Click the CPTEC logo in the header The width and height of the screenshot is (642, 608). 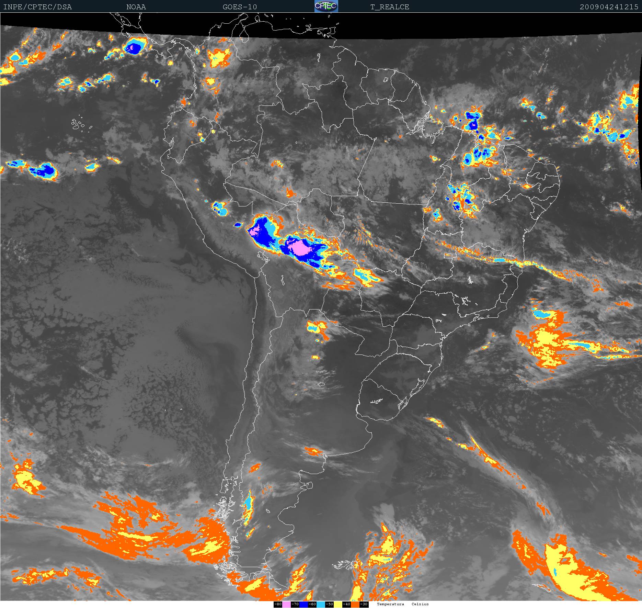[326, 6]
